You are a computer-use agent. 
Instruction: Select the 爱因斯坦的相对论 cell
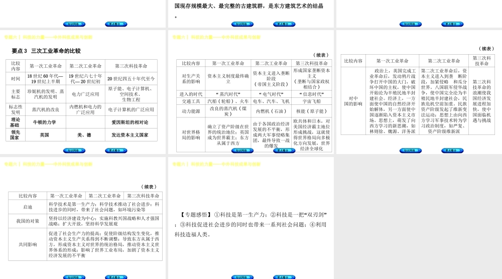point(131,122)
